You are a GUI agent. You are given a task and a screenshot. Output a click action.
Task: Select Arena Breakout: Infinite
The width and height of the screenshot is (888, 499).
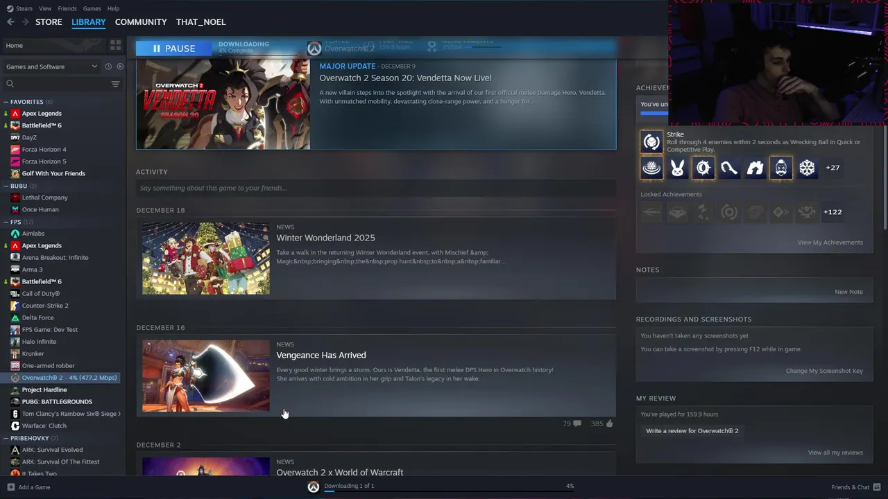pos(55,257)
